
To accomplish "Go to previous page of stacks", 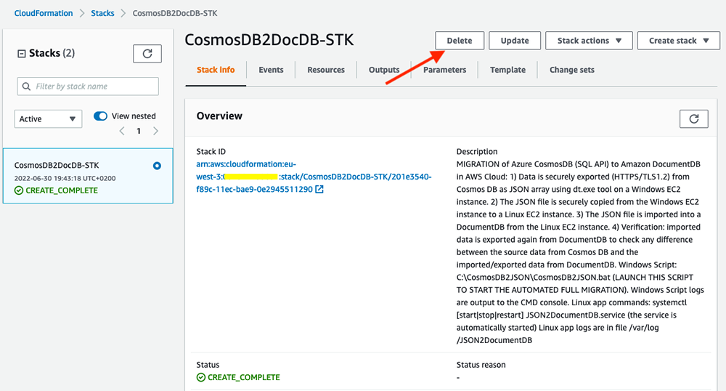I will (x=122, y=131).
